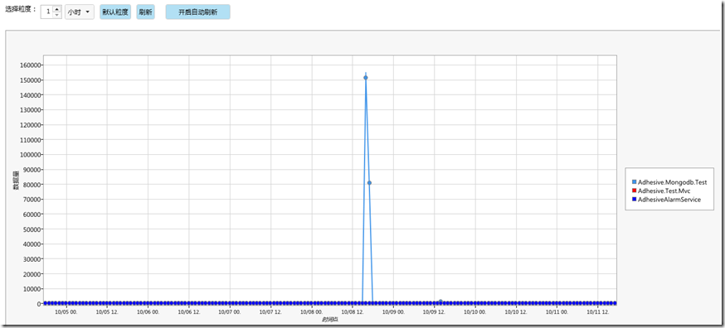
Task: Click the peak data point near 150000
Action: tap(366, 78)
